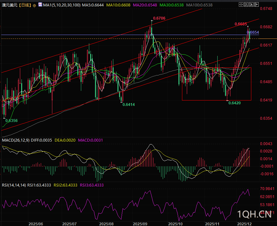Click the blue 0.6654 current price tag
This screenshot has height=226, width=277.
[x=253, y=32]
